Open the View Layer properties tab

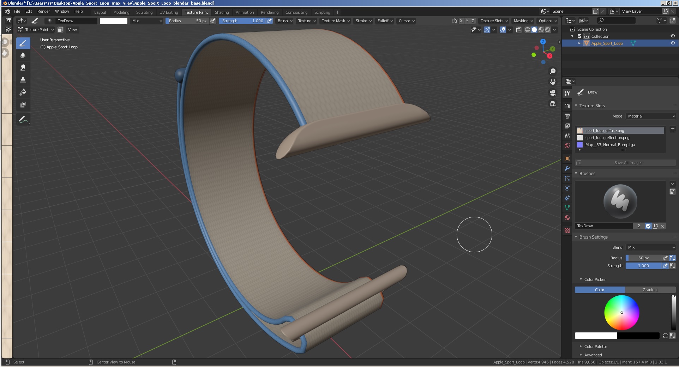pyautogui.click(x=567, y=126)
